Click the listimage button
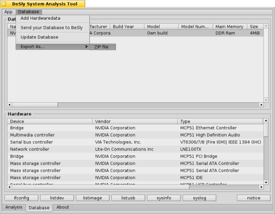This screenshot has width=275, height=214. click(x=92, y=198)
